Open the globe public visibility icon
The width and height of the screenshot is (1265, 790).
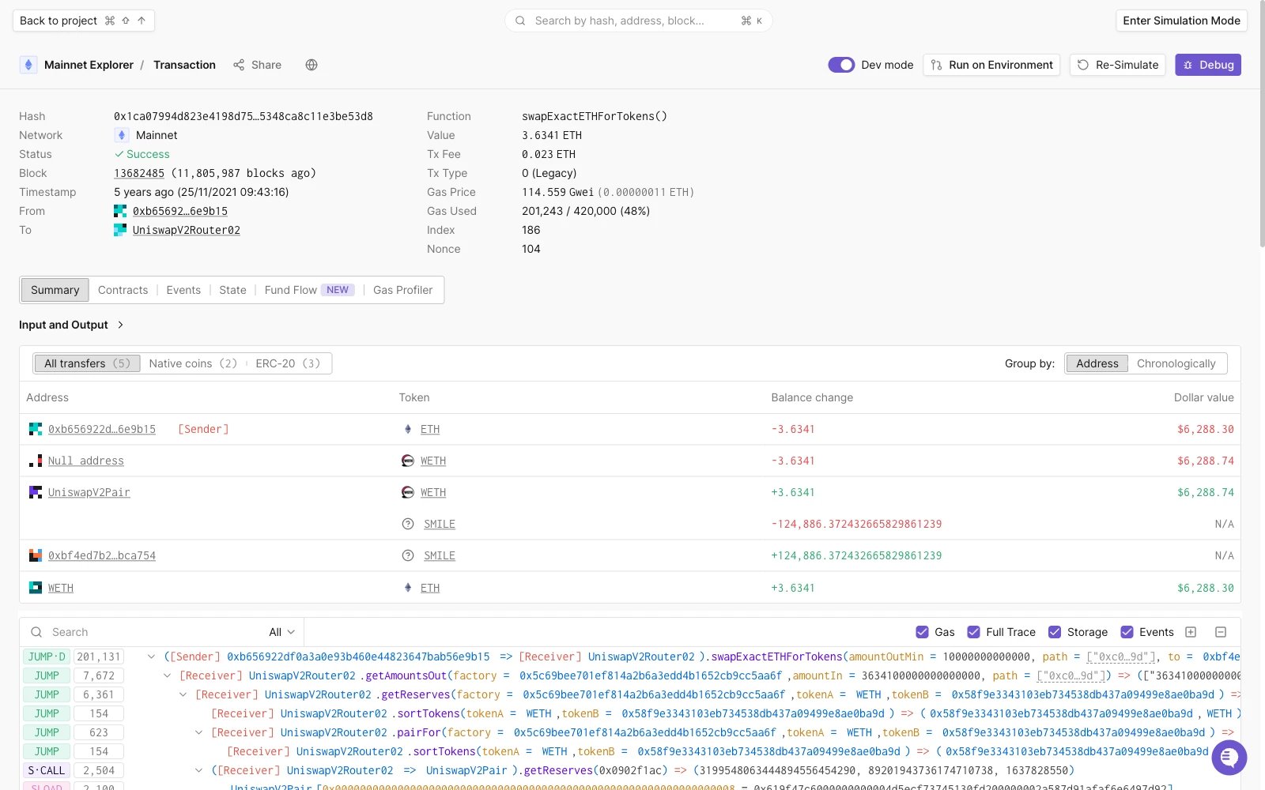point(312,65)
